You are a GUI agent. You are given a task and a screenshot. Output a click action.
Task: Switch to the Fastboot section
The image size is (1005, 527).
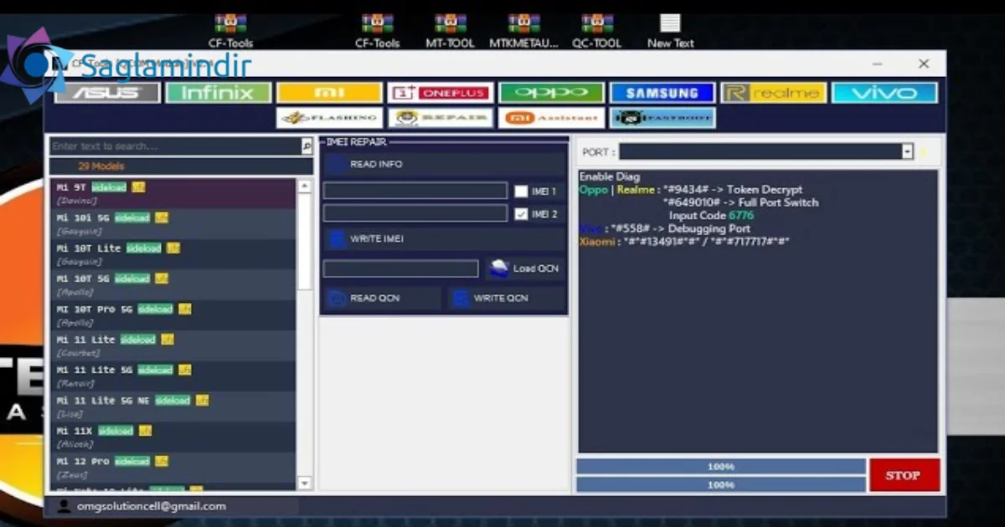click(662, 118)
